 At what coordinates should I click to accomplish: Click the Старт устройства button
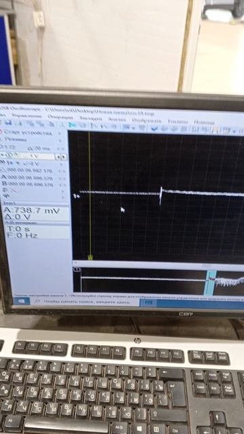point(28,133)
